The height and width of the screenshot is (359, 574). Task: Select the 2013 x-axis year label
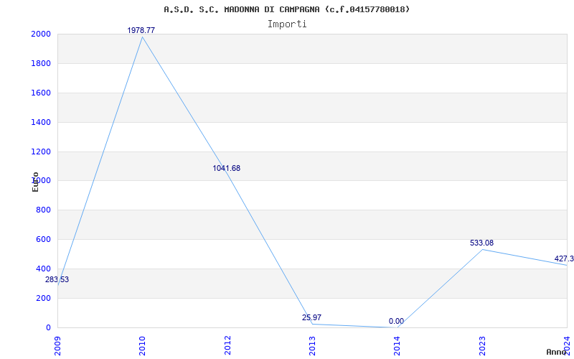click(312, 345)
